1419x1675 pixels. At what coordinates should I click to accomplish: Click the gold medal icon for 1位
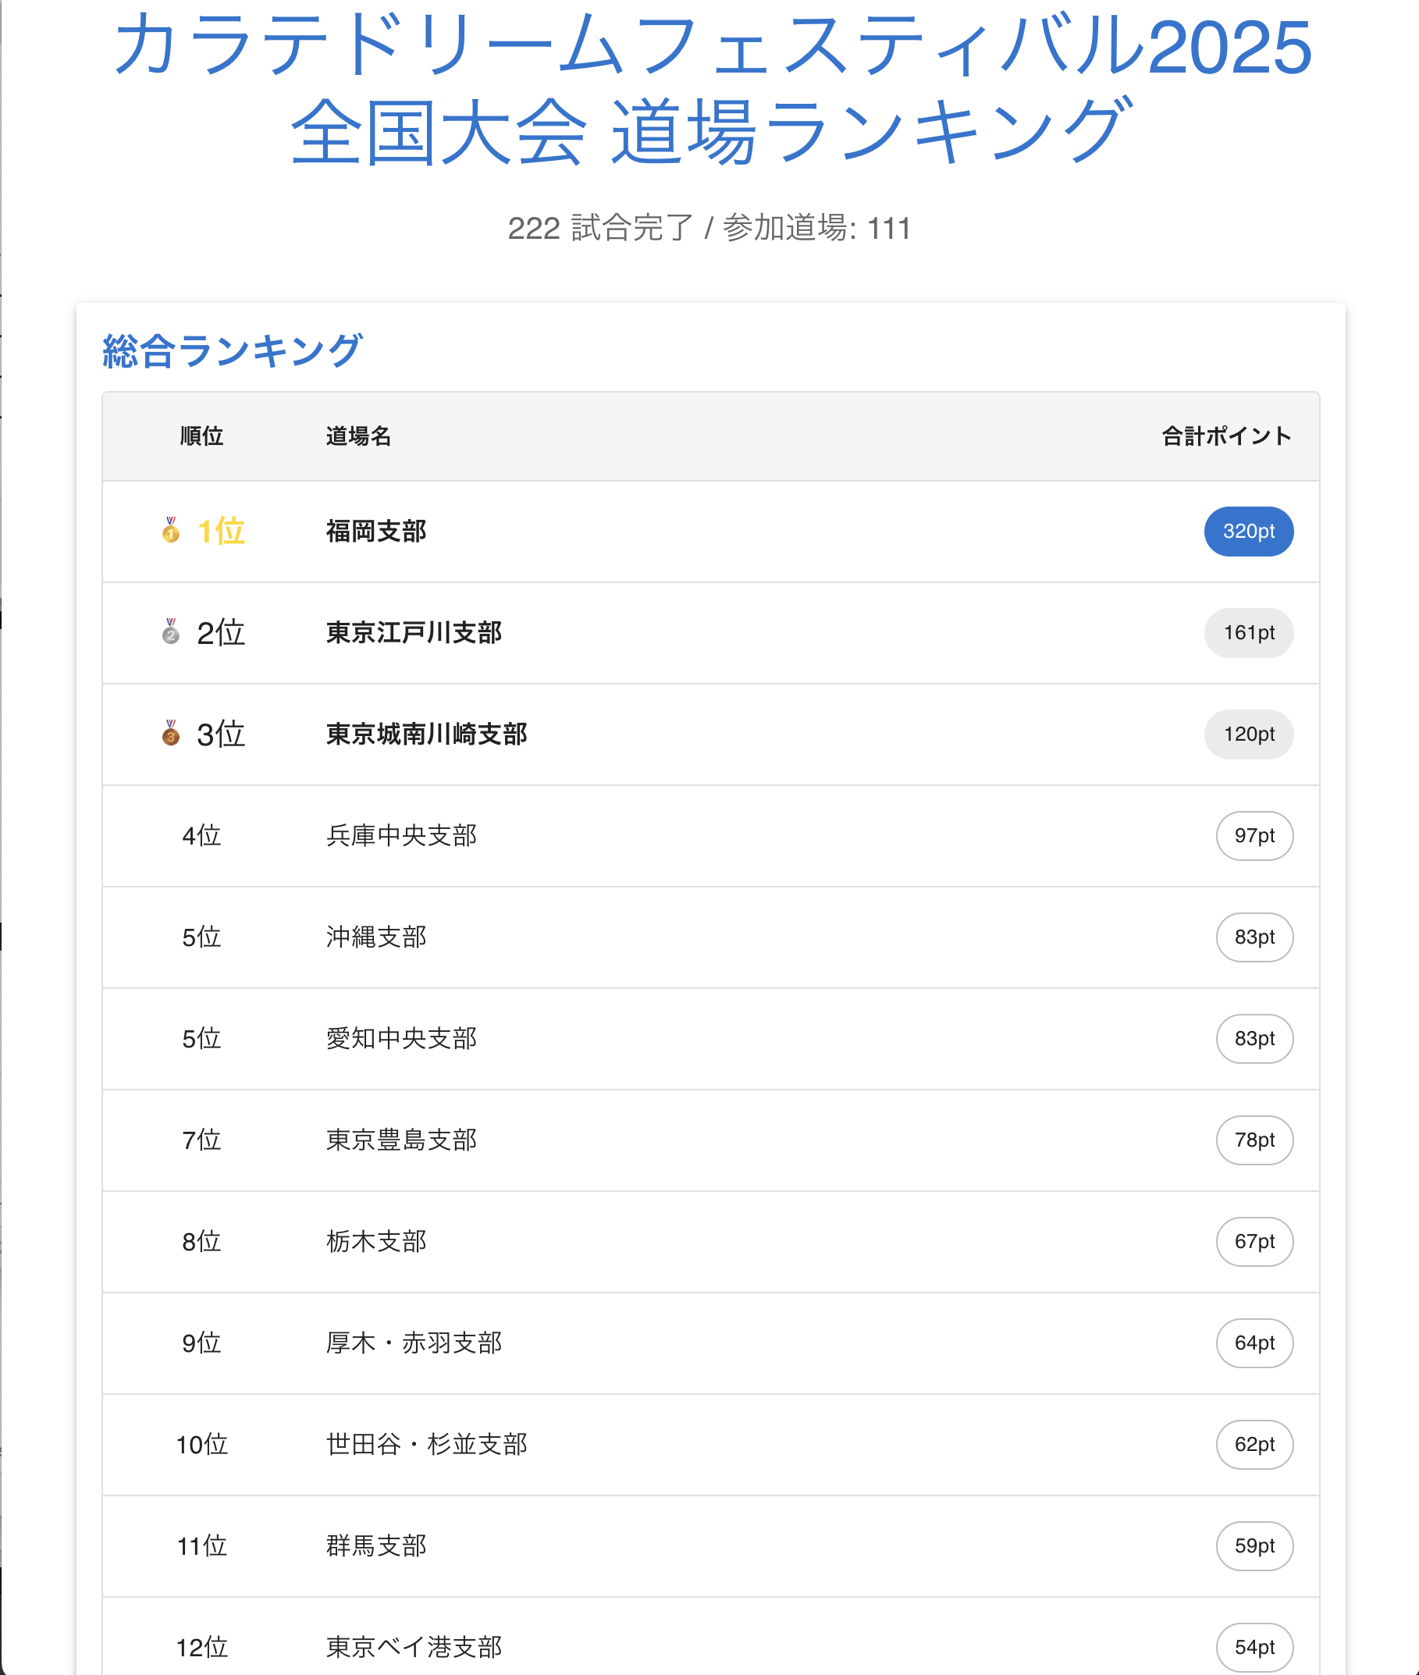coord(170,530)
